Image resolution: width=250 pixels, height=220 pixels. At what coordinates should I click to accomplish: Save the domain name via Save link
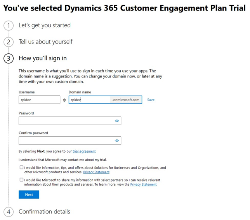[x=151, y=100]
